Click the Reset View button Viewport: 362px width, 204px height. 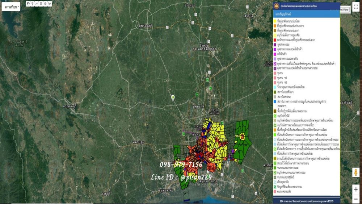[x=344, y=10]
